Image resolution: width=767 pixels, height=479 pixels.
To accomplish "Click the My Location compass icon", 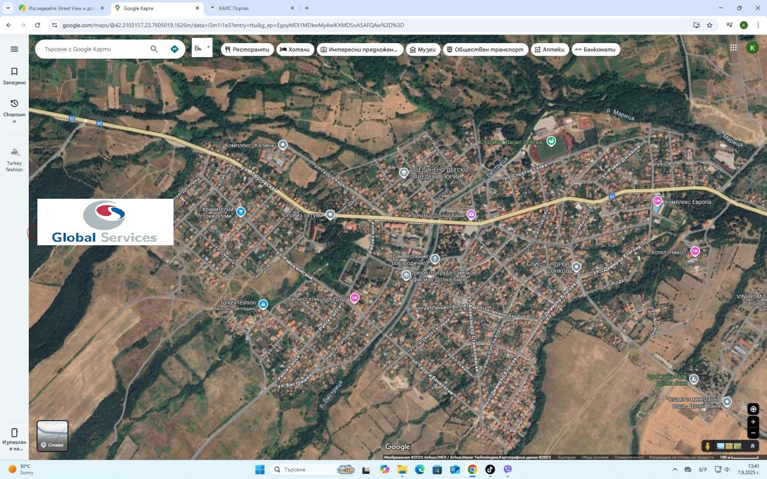I will point(753,409).
